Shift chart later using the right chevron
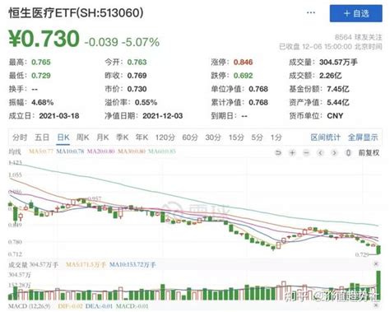 click(334, 153)
